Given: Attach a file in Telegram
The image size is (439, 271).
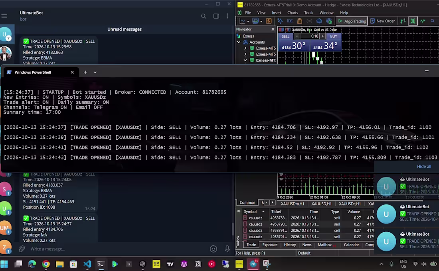Looking at the screenshot, I should tap(22, 249).
